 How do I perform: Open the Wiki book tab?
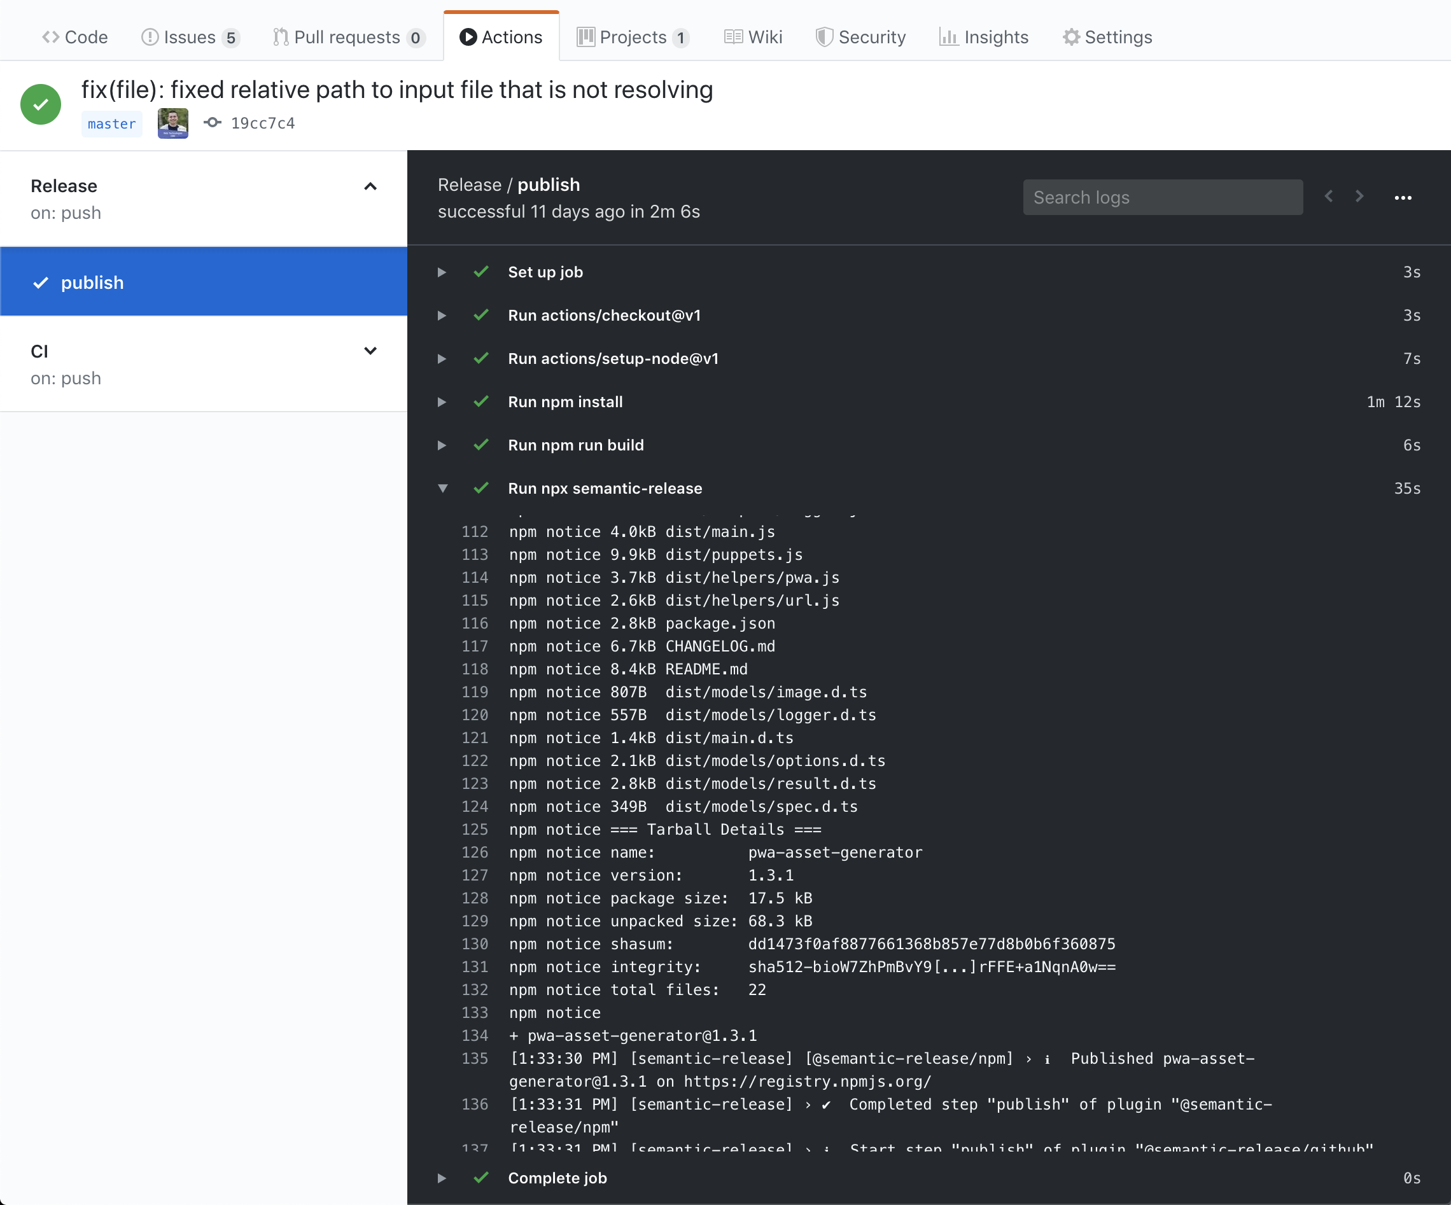pos(753,38)
